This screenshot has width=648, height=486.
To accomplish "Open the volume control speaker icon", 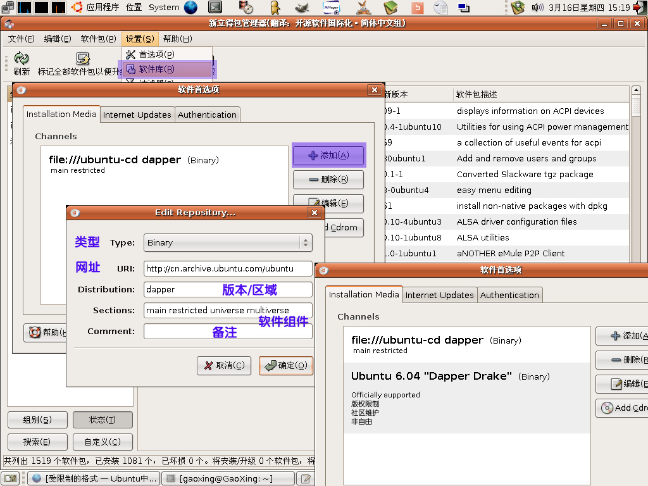I will [x=537, y=7].
